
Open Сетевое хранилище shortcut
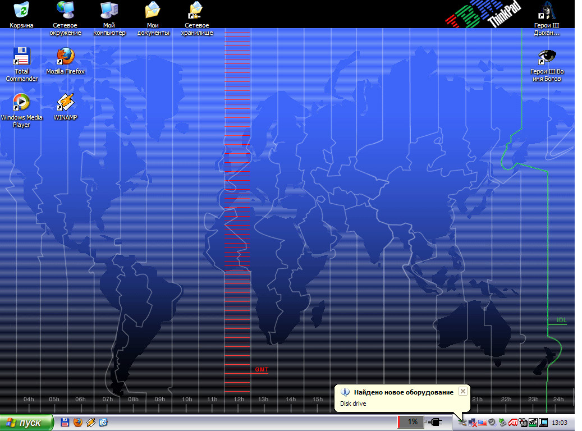point(196,11)
